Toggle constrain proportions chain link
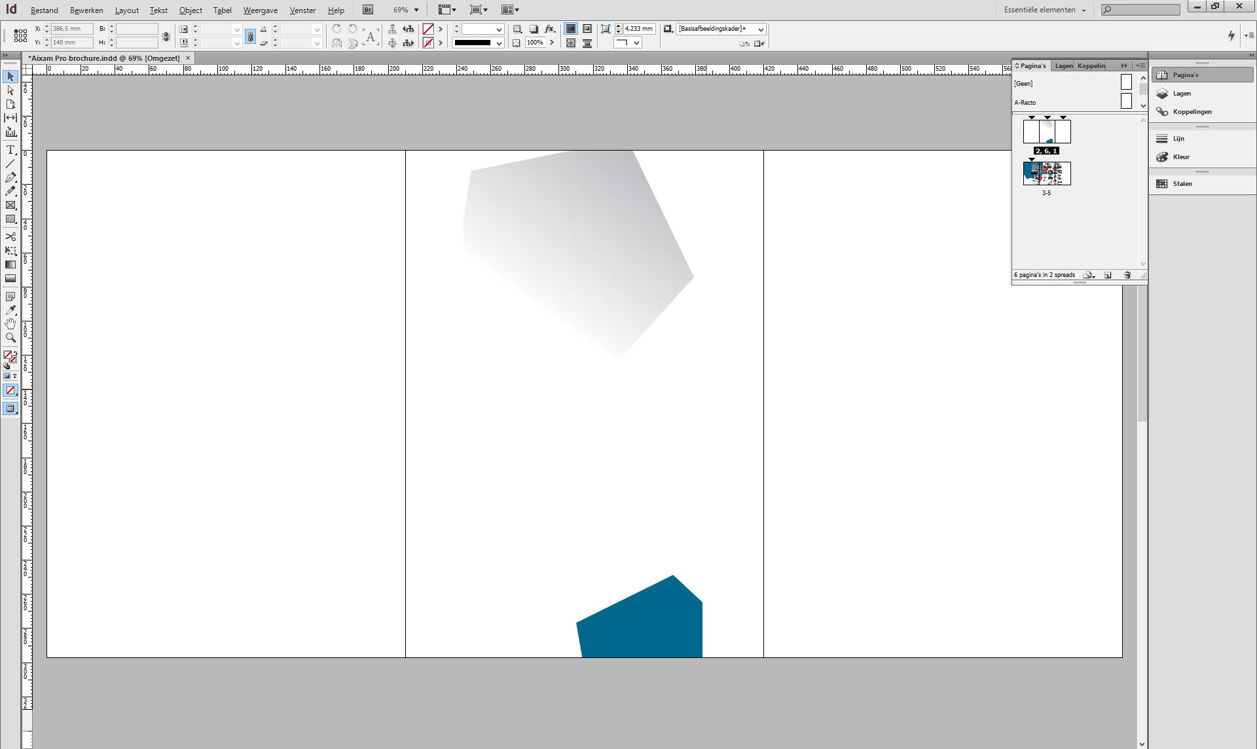Viewport: 1257px width, 749px height. pyautogui.click(x=166, y=37)
